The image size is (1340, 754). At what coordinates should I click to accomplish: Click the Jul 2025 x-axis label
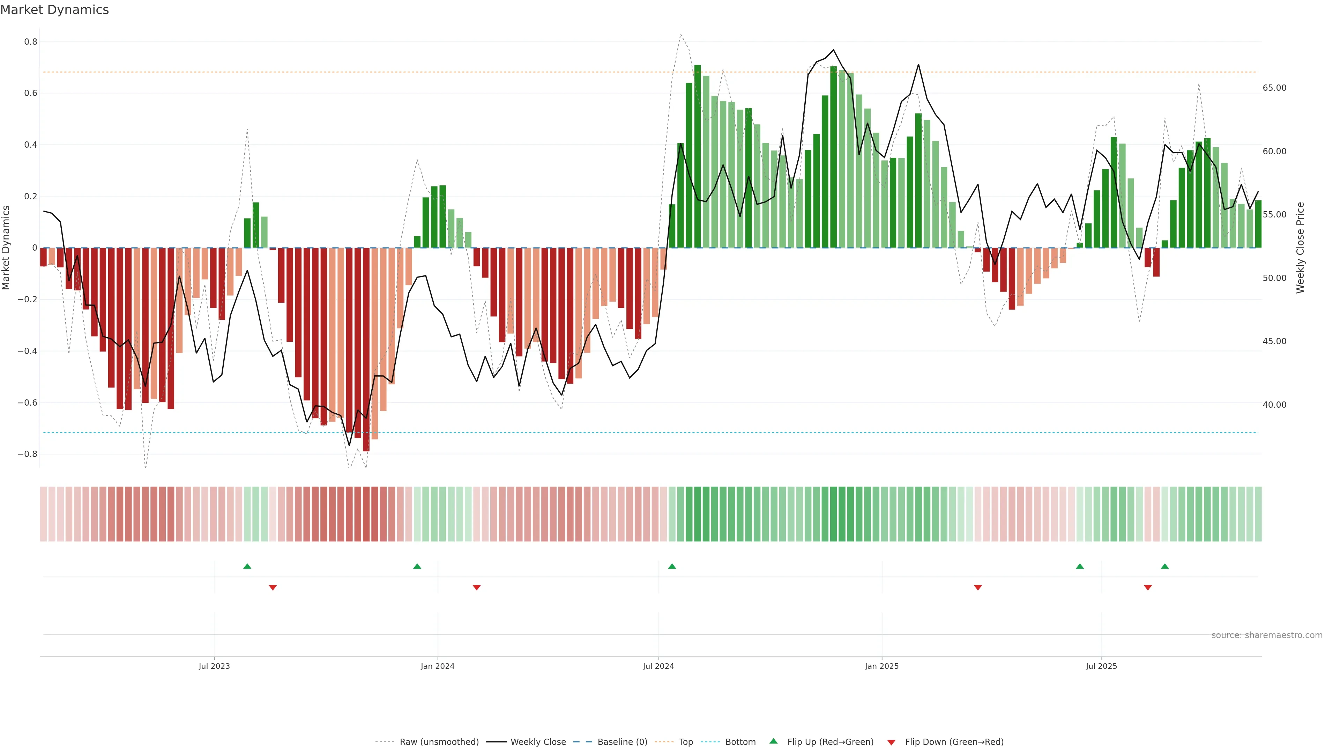[x=1101, y=666]
